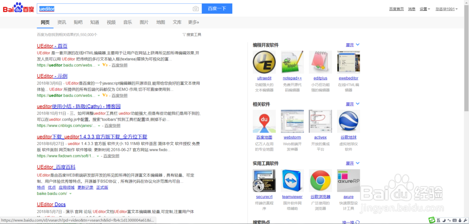
Task: Open 百度快照 for the cnblogs result
Action: click(112, 126)
